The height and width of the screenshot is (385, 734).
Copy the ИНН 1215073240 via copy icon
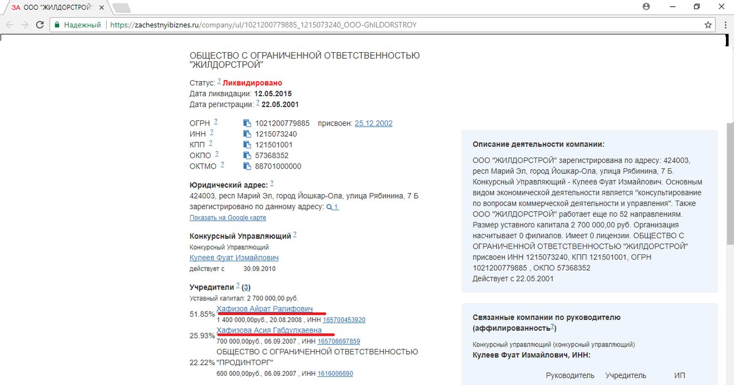[247, 134]
